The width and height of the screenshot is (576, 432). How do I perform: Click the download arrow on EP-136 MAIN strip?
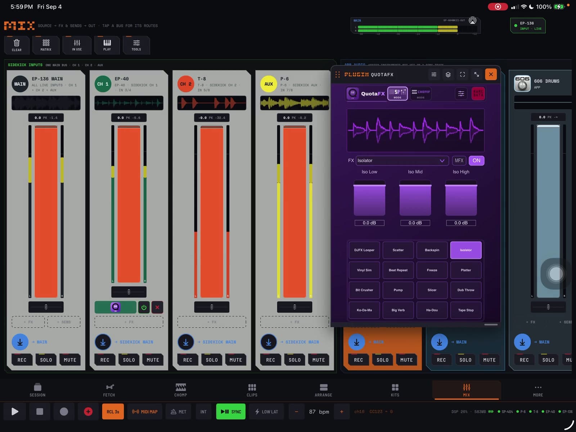tap(20, 342)
